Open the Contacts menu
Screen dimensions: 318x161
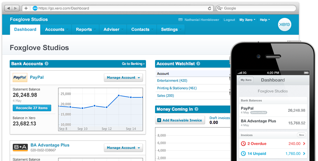[x=142, y=29]
